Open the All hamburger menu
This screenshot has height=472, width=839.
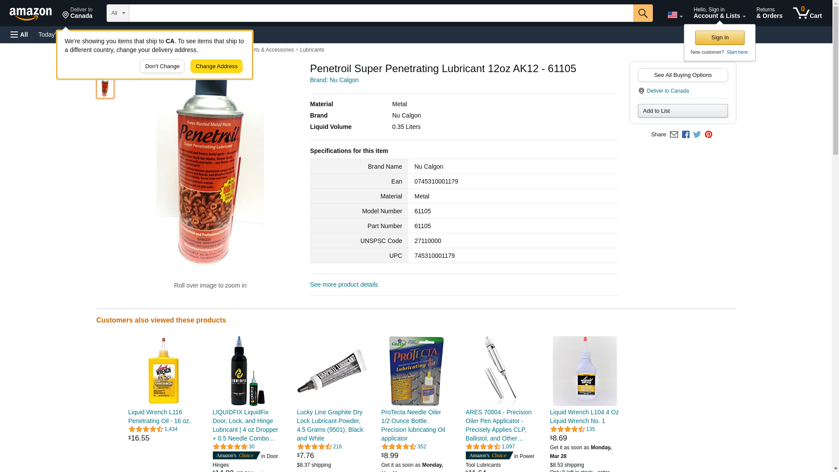coord(19,35)
